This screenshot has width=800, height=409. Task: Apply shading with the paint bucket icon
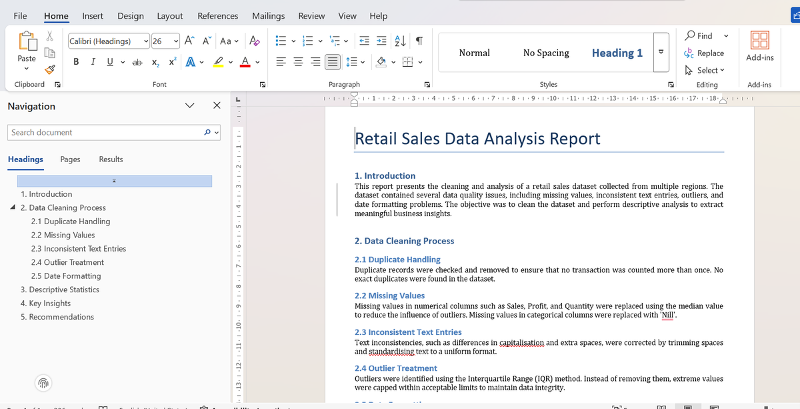(382, 61)
